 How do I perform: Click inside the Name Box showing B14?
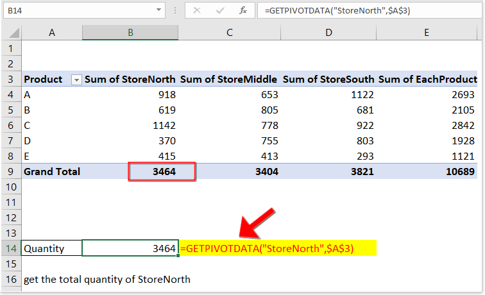coord(77,11)
